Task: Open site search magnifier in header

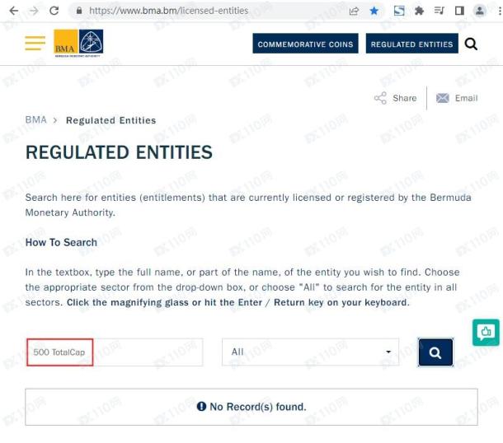Action: (471, 44)
